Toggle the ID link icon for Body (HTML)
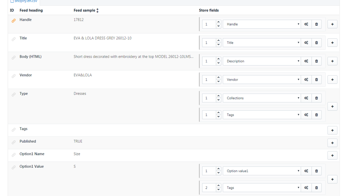 (x=13, y=58)
